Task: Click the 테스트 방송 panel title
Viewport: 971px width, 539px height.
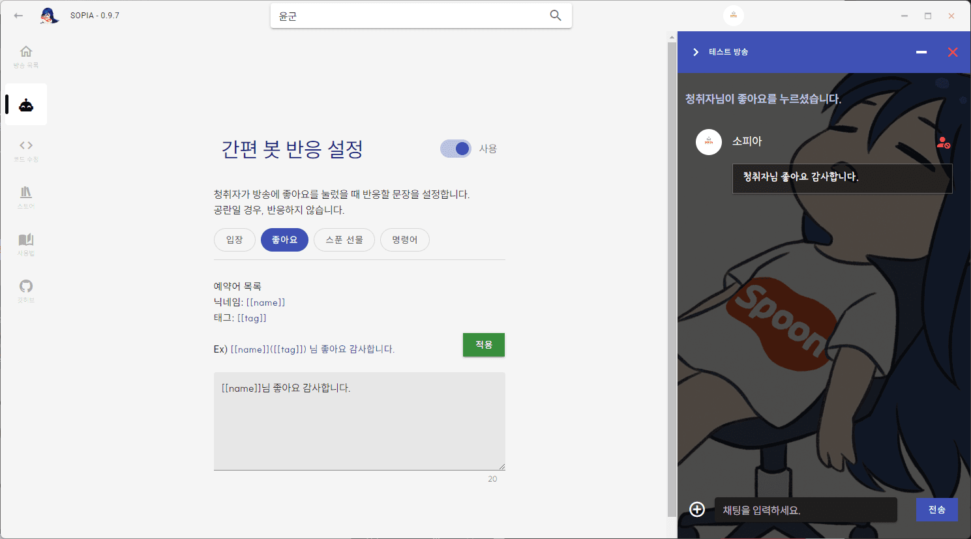Action: tap(728, 52)
